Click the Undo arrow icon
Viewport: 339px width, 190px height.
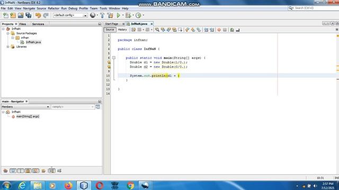[38, 15]
